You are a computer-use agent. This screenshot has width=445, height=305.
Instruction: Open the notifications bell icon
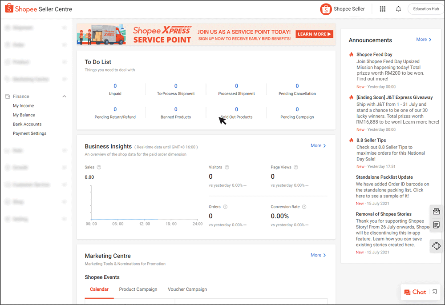coord(398,9)
